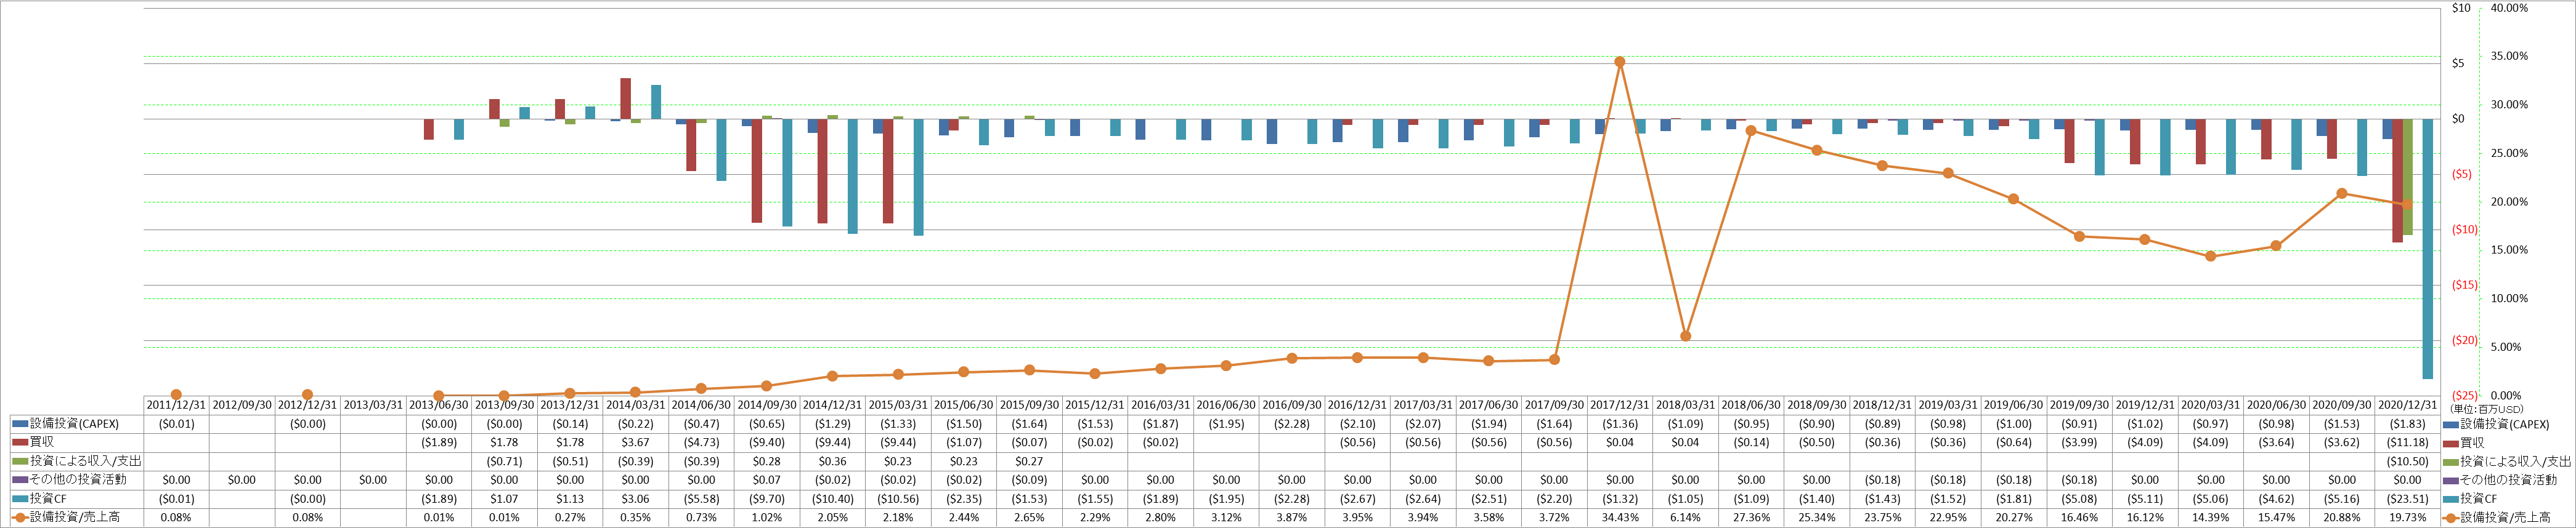2576x528 pixels.
Task: Select the 設備投資/売上高 row label in the table
Action: click(75, 517)
